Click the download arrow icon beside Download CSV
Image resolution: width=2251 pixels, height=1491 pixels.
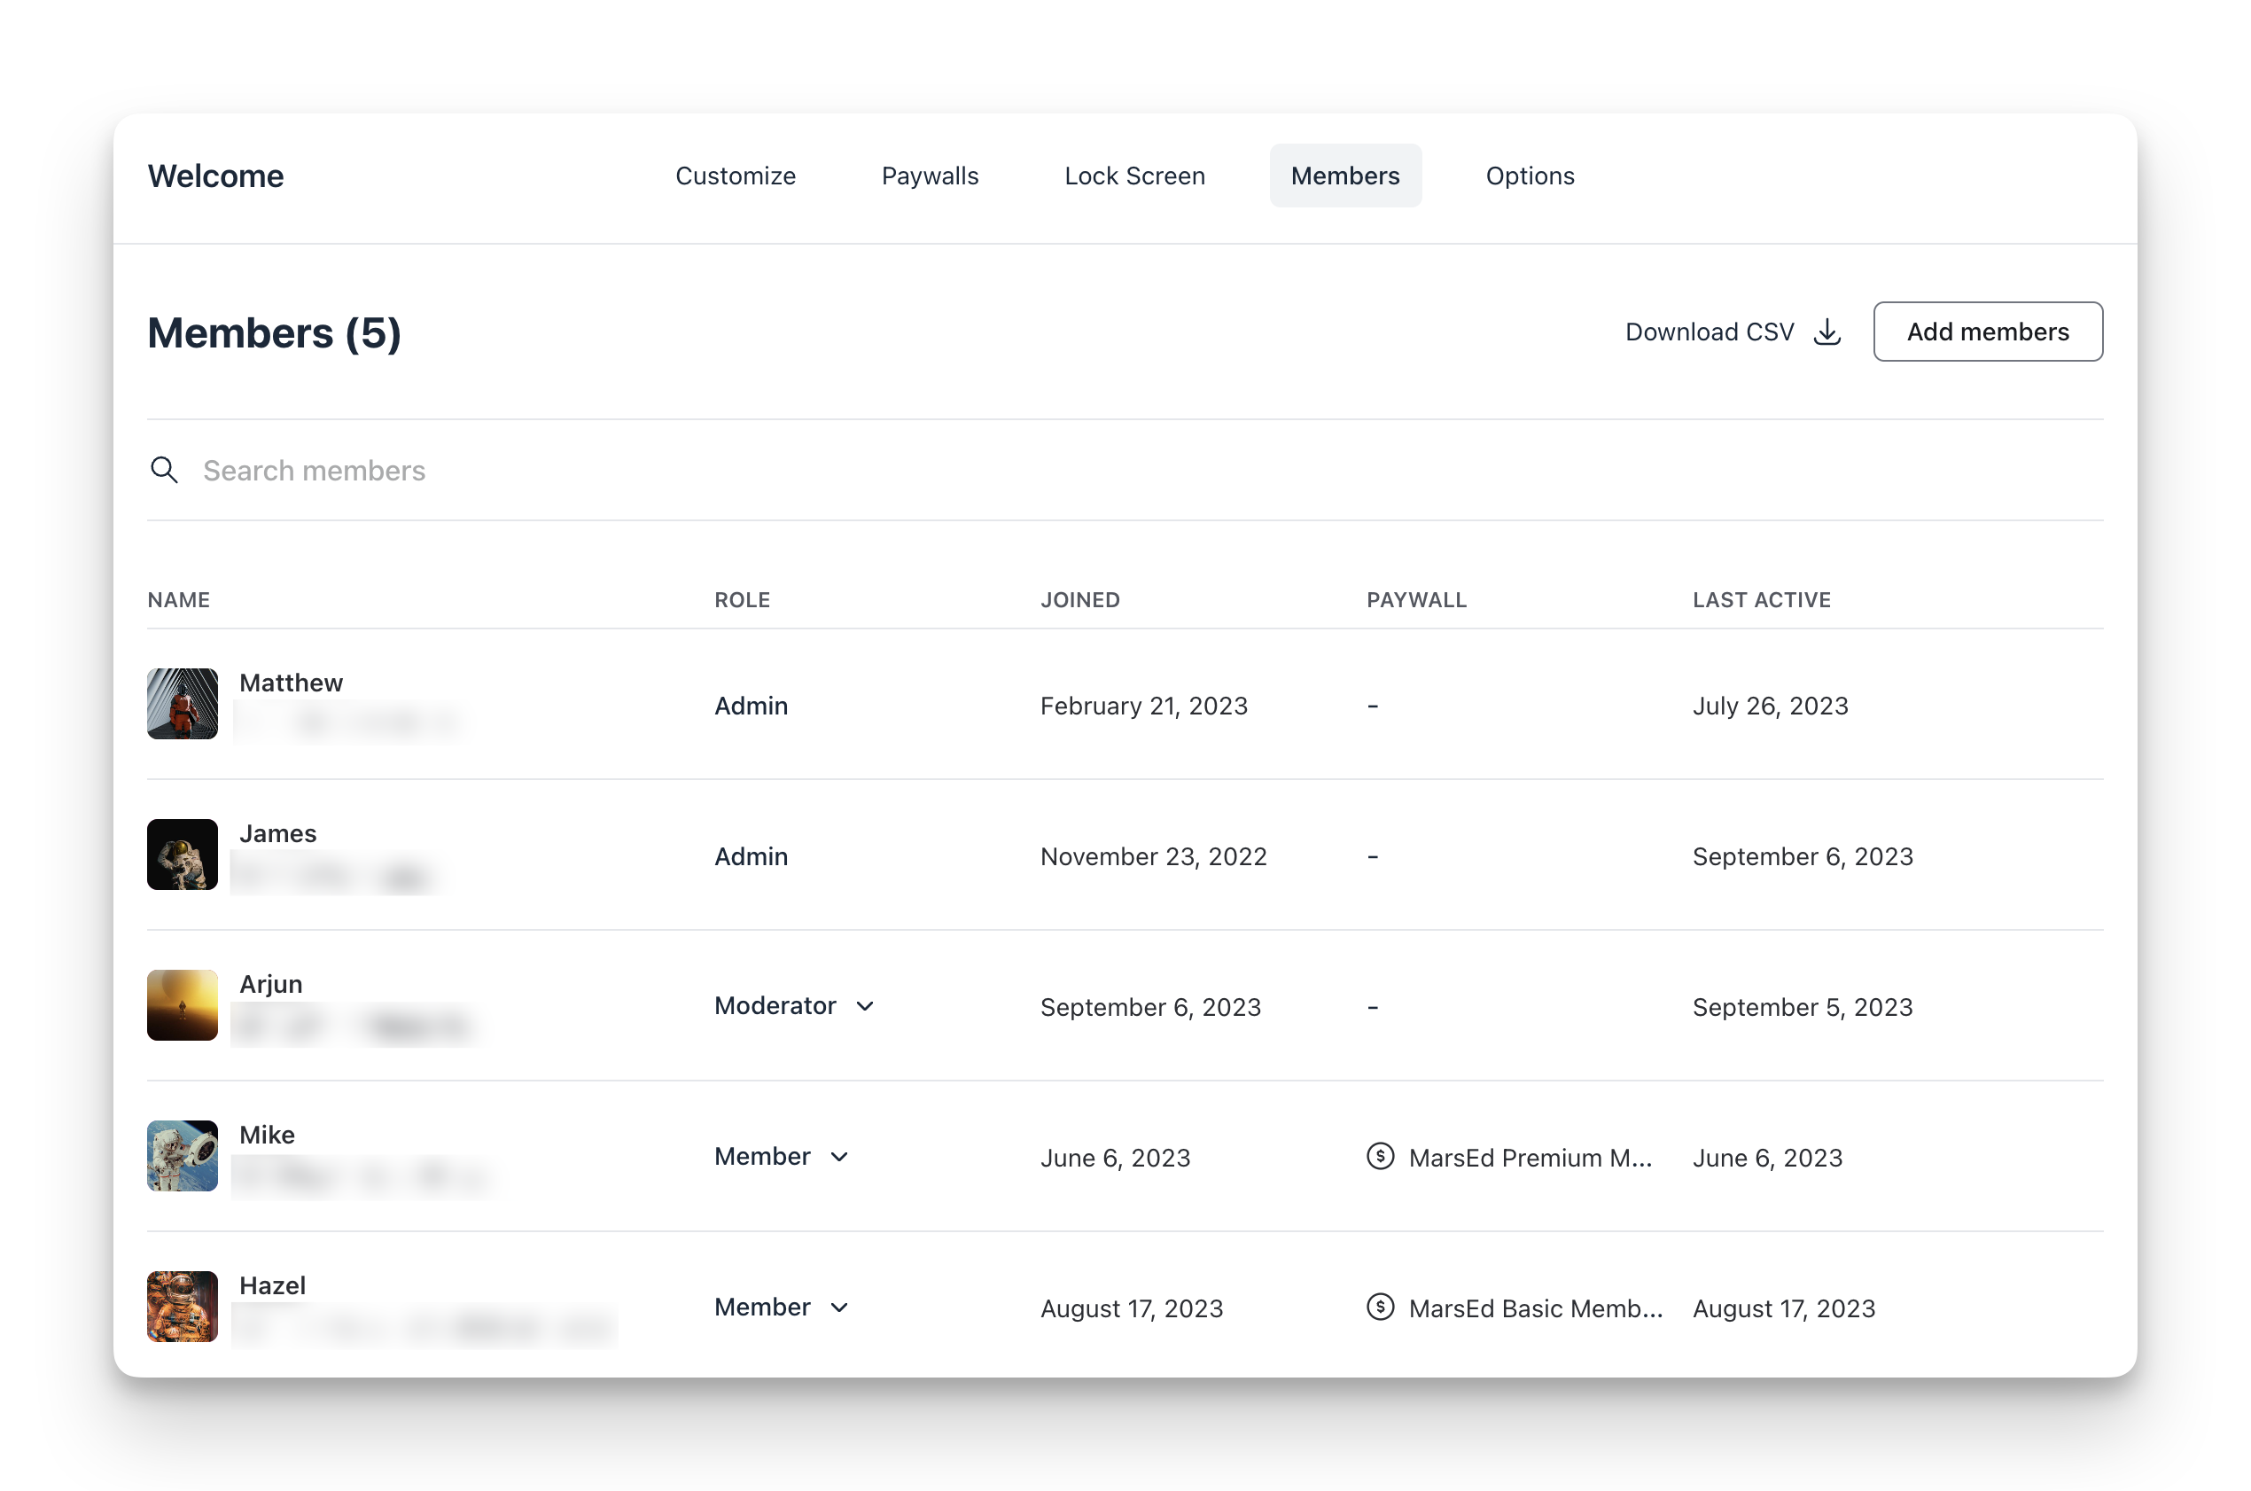click(x=1827, y=332)
